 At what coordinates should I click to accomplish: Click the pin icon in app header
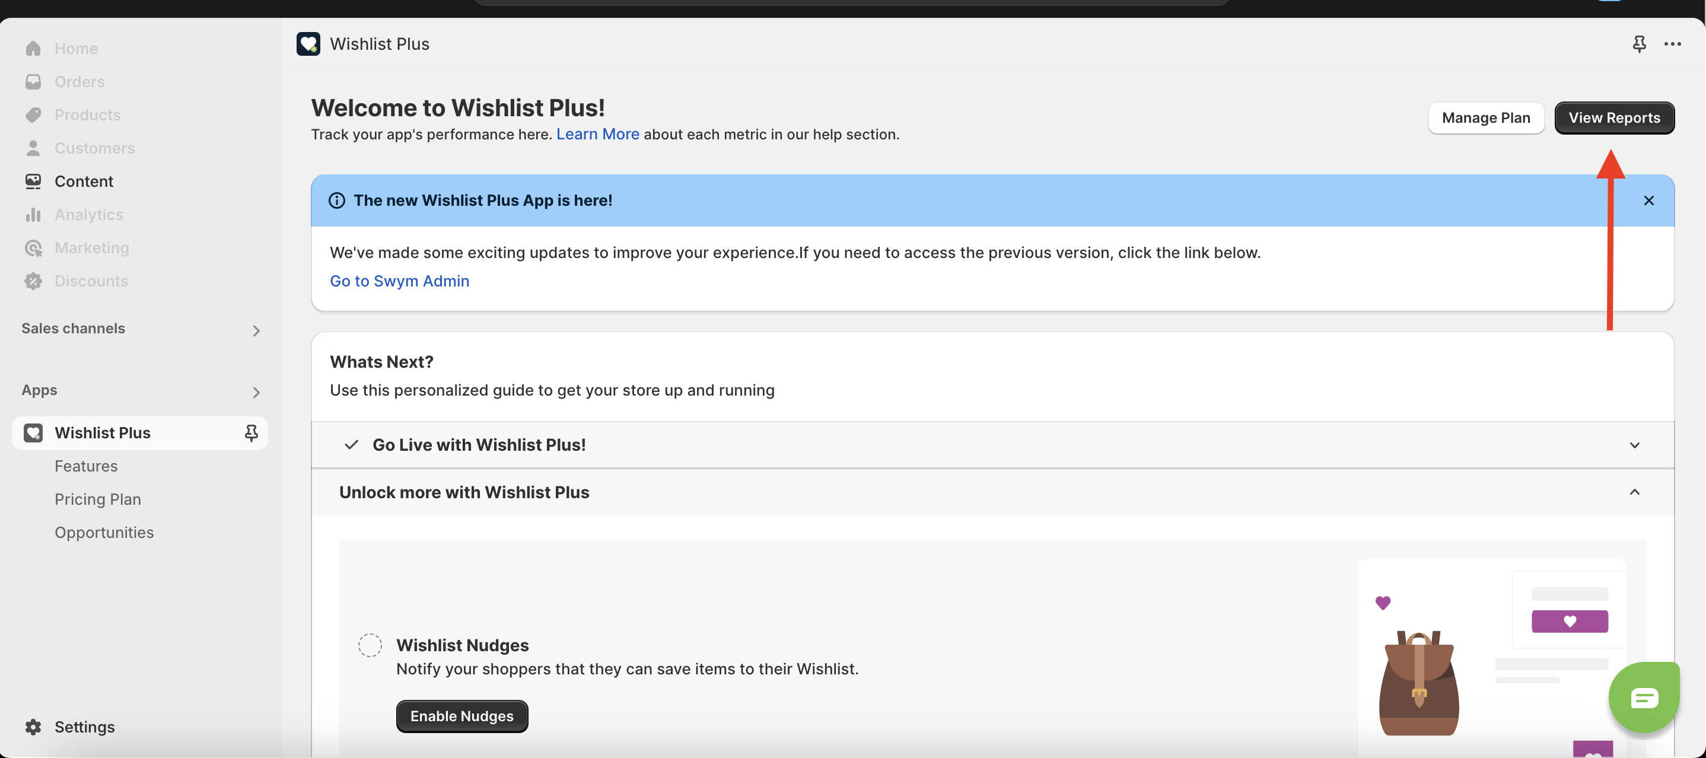pyautogui.click(x=1638, y=44)
